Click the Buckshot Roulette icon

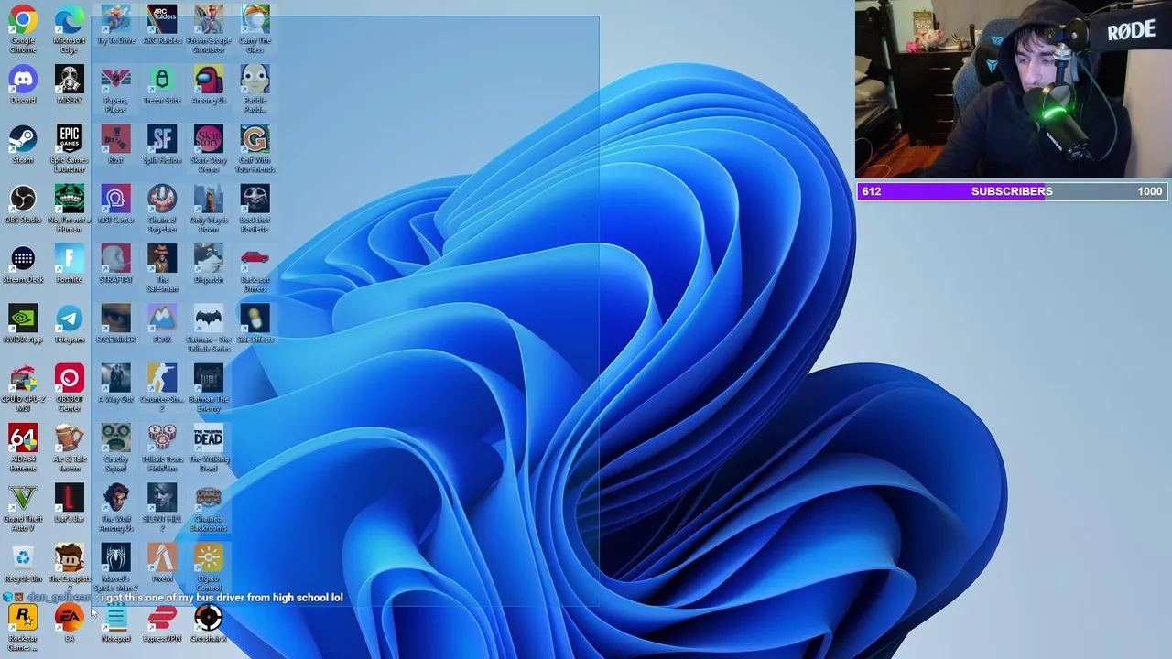tap(255, 208)
